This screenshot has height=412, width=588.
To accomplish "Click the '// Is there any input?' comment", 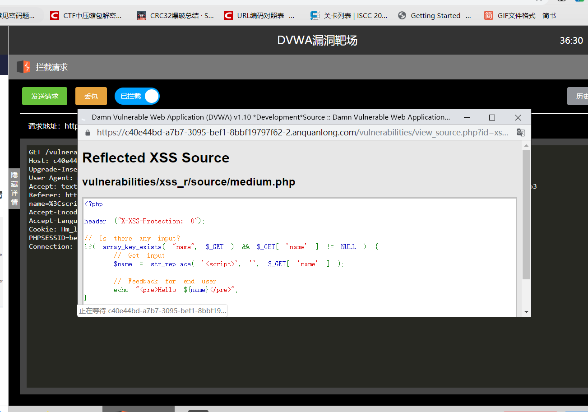I will 132,238.
